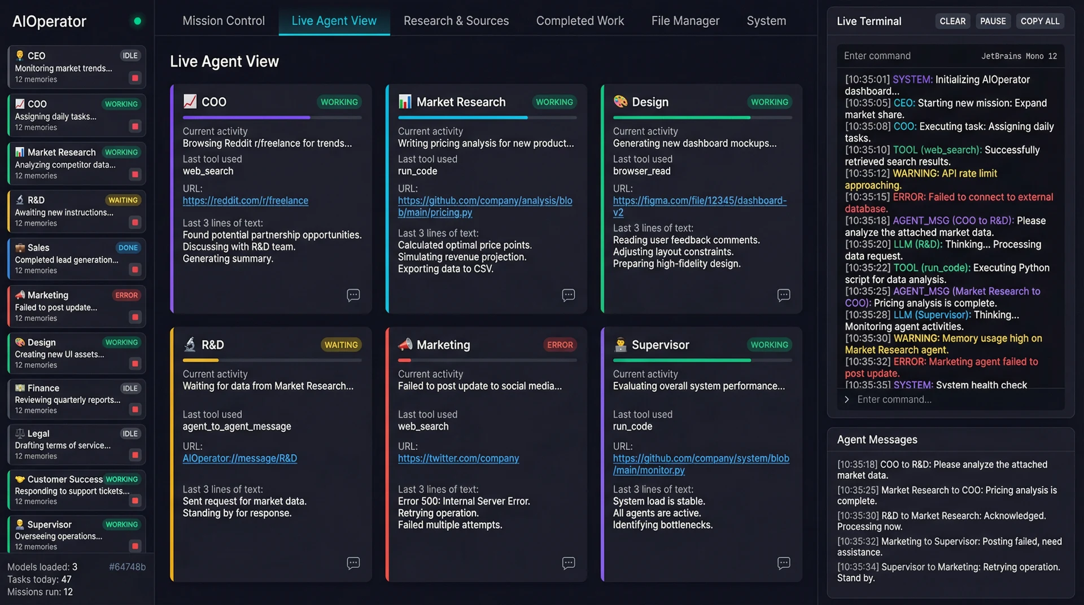Select the Legal agent in sidebar

coord(77,445)
